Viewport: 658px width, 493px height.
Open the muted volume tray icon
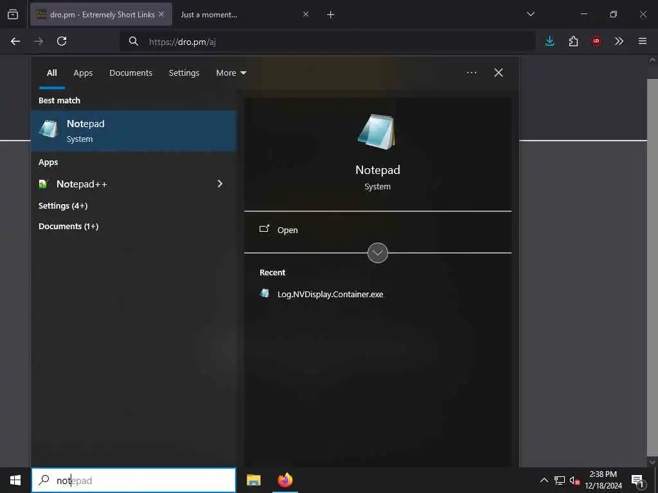point(574,480)
